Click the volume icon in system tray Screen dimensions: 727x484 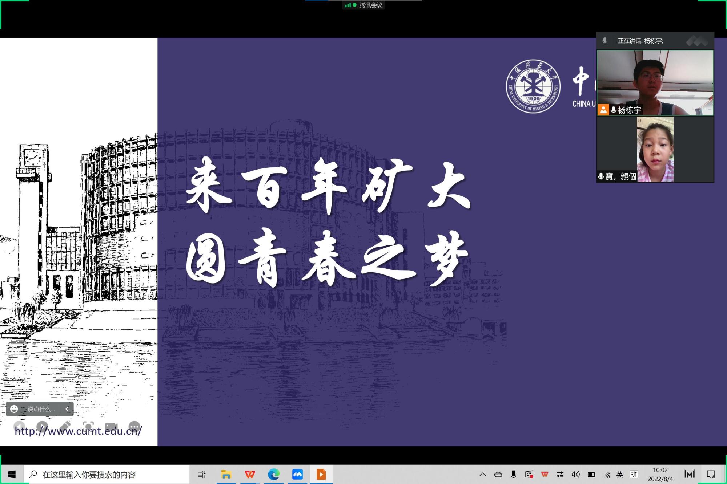click(575, 474)
